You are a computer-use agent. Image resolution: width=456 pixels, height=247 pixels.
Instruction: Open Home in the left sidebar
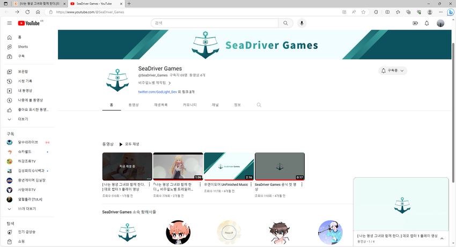[x=27, y=37]
